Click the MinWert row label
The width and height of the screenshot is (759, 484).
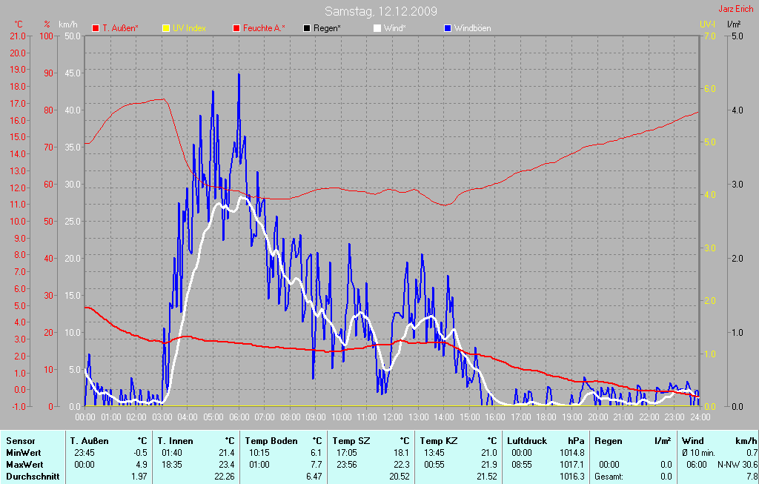click(x=23, y=453)
